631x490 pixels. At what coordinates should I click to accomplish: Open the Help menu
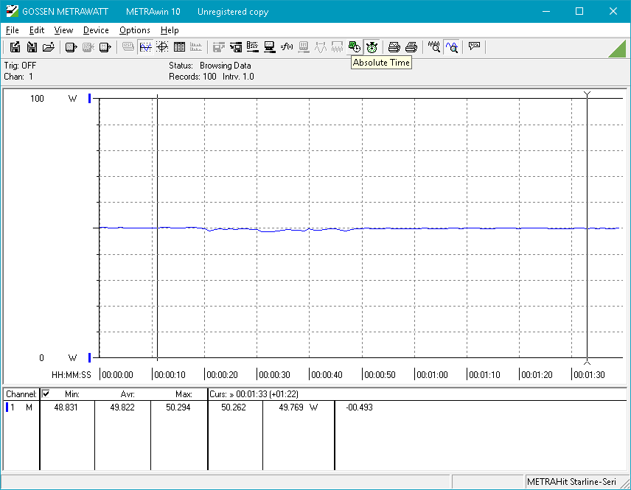[x=170, y=30]
